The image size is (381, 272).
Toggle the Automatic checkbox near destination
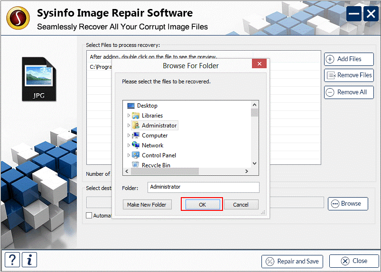(89, 216)
